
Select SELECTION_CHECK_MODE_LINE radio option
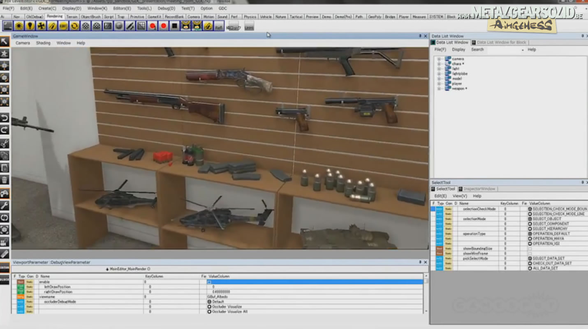coord(530,214)
